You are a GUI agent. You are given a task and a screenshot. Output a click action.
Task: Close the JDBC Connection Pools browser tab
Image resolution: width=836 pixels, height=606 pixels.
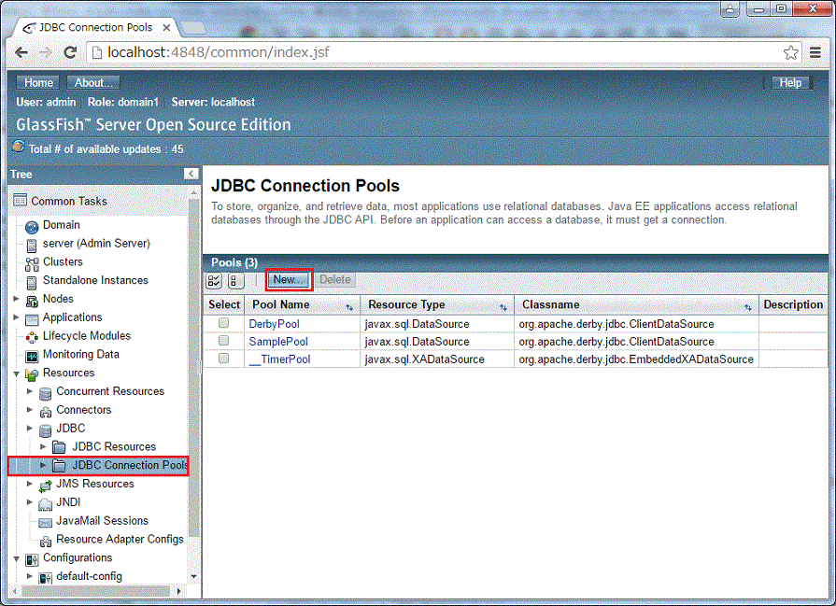(166, 27)
